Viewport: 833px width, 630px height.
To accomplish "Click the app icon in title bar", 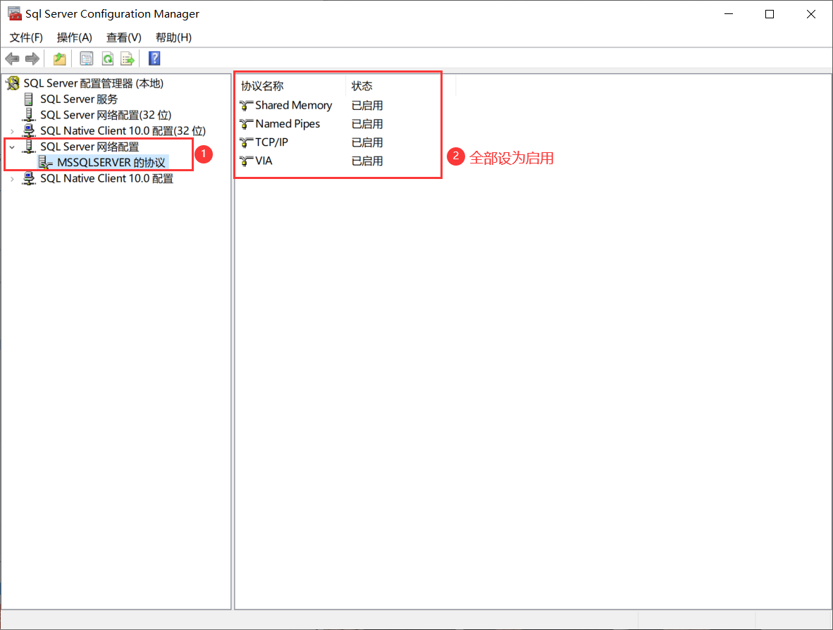I will pos(14,13).
